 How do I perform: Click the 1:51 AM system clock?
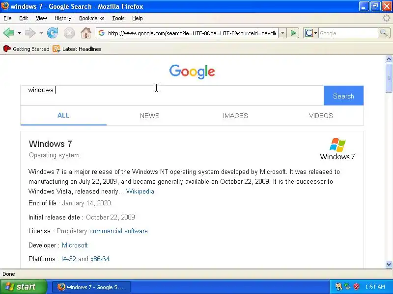375,287
